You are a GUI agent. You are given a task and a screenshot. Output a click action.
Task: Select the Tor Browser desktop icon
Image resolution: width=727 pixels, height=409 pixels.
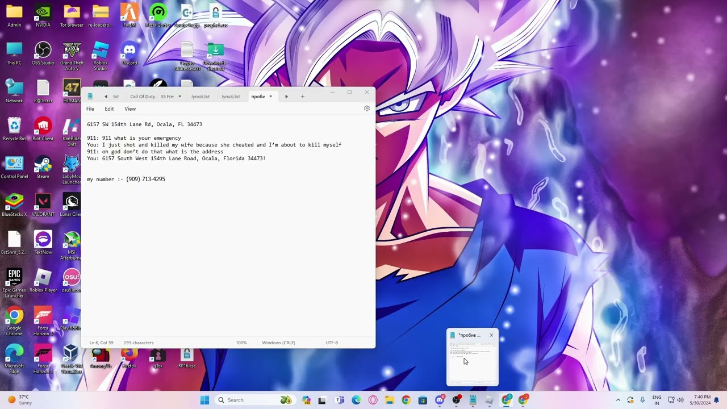(72, 16)
